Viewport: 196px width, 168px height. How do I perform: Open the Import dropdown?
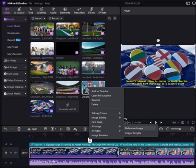click(x=38, y=19)
